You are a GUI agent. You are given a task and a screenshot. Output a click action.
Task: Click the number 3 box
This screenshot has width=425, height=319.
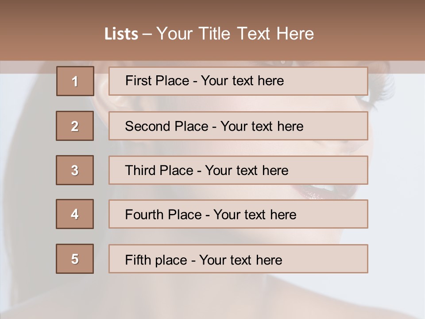75,170
